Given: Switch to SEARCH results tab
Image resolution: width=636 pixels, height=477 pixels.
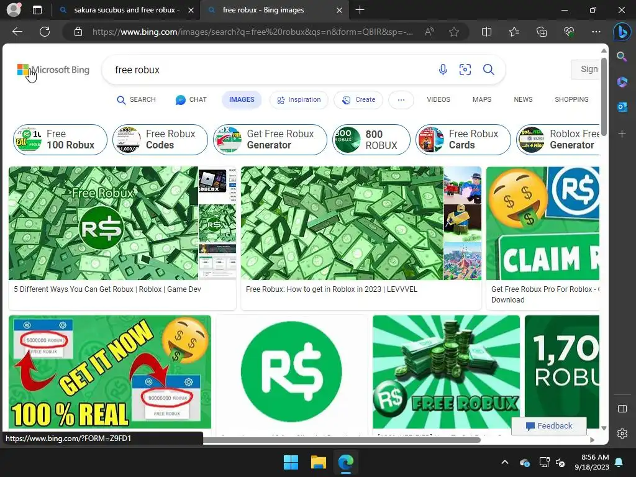Looking at the screenshot, I should [136, 100].
